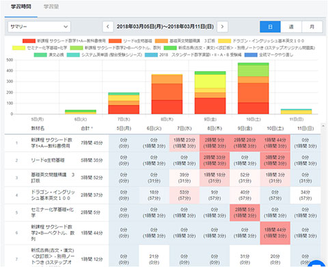Toggle yellow legend swatch for ドラゴン・イングリッシュ
Image resolution: width=328 pixels, height=267 pixels.
(x=224, y=41)
